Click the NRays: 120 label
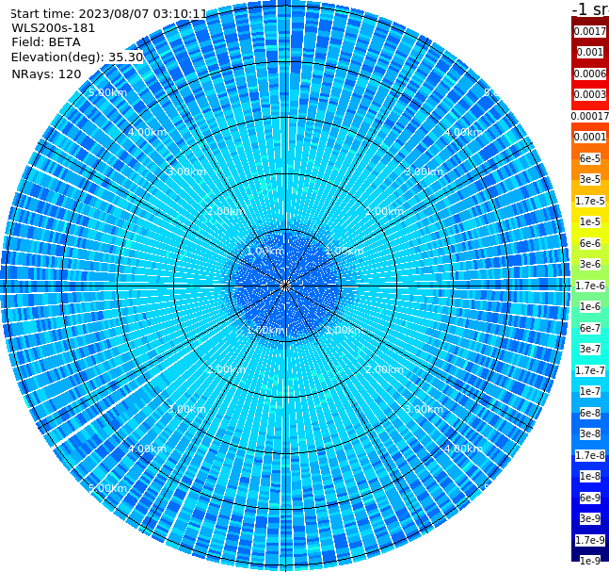The height and width of the screenshot is (572, 609). (x=46, y=74)
